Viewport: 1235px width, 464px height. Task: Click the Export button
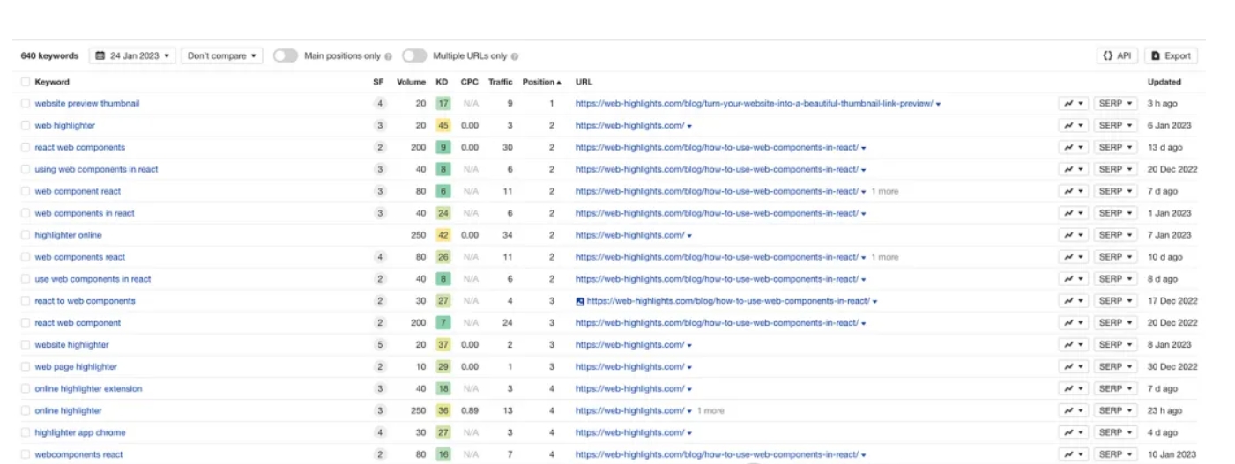click(x=1172, y=55)
